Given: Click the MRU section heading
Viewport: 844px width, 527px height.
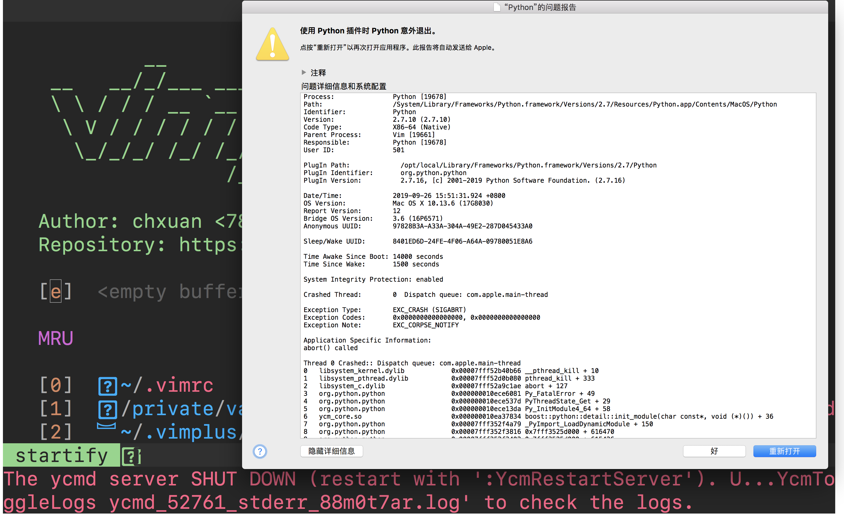Looking at the screenshot, I should 55,337.
